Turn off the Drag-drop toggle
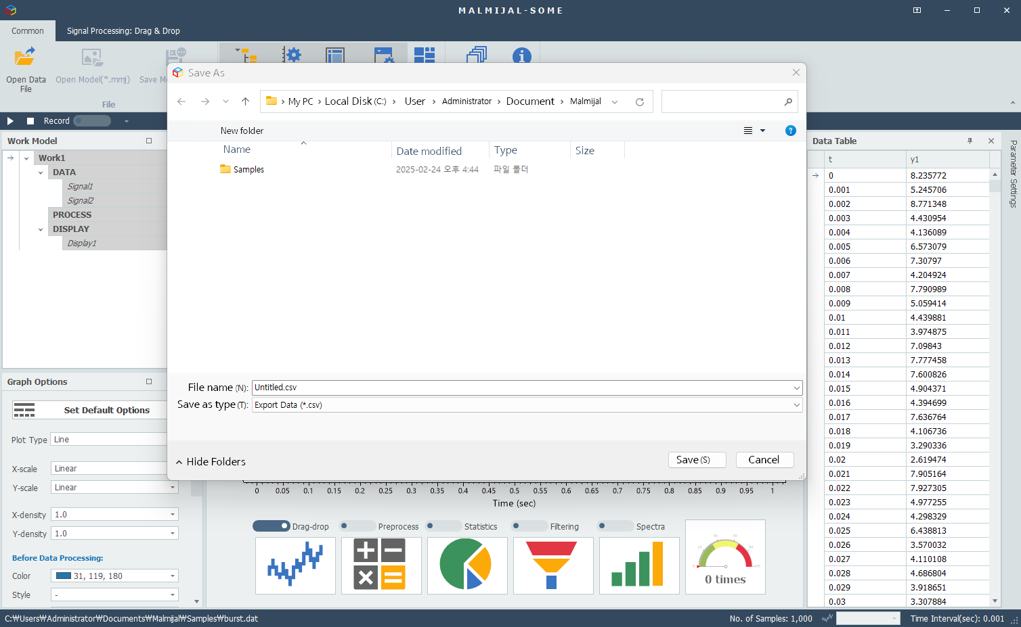 tap(271, 526)
